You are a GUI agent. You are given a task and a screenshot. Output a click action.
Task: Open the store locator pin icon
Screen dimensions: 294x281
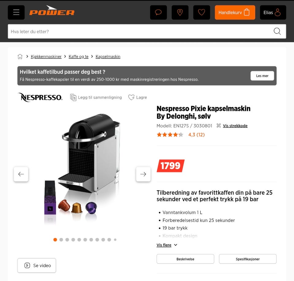(x=180, y=12)
